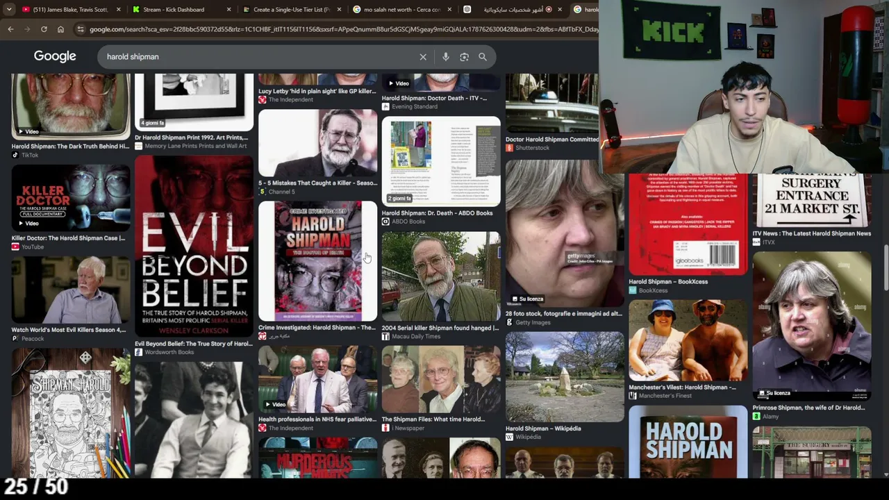Open the Surgery Entrance 21 Market St image

(x=811, y=201)
